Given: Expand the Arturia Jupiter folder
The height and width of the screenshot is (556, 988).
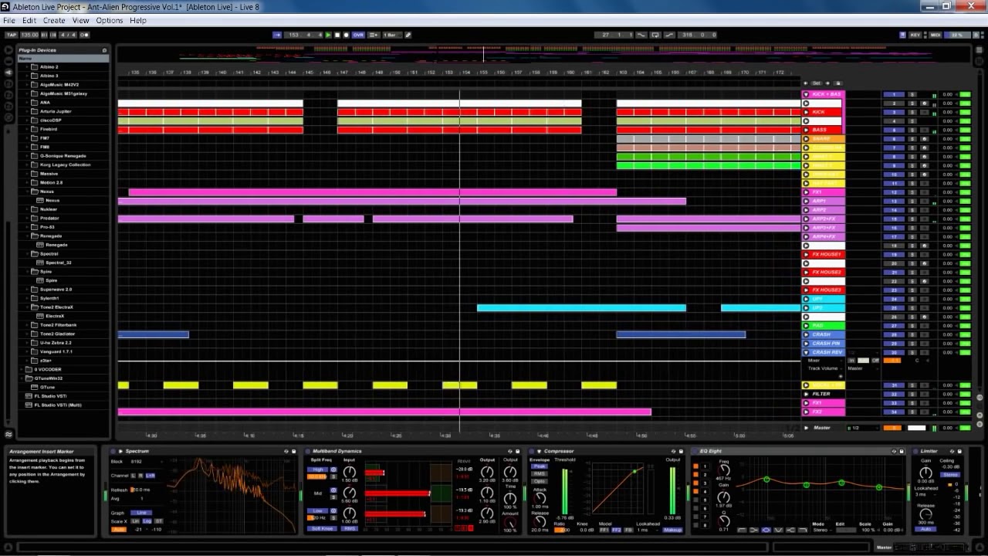Looking at the screenshot, I should pos(27,111).
